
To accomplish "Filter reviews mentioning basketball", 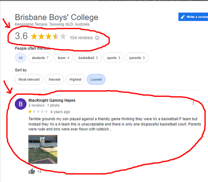I will (88, 58).
